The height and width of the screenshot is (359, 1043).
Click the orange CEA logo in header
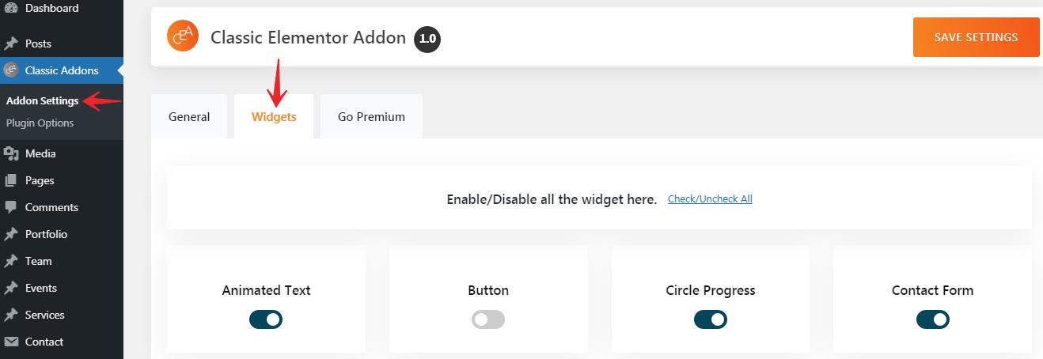tap(183, 36)
